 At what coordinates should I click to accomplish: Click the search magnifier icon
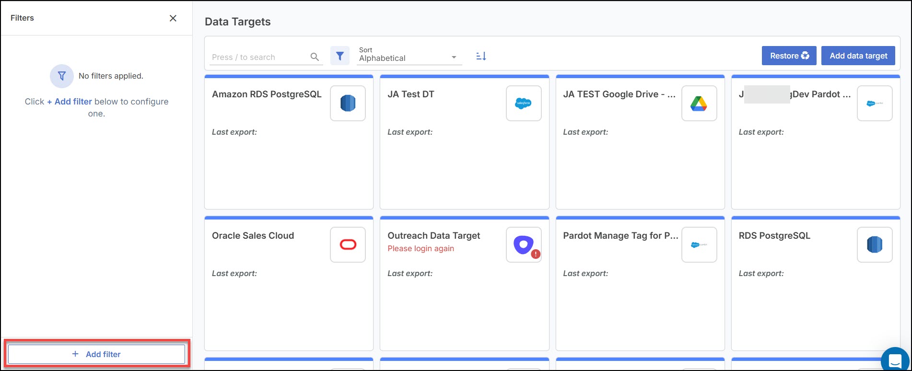(315, 57)
